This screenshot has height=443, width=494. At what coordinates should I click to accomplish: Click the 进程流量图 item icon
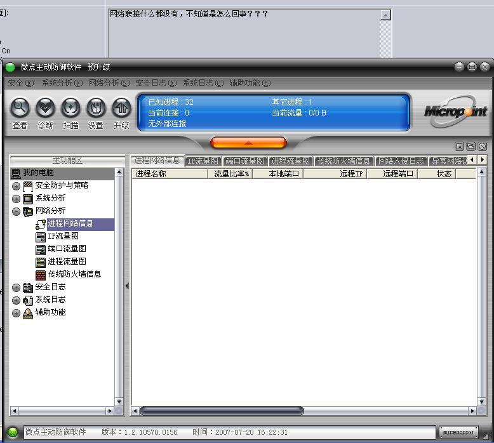(41, 262)
